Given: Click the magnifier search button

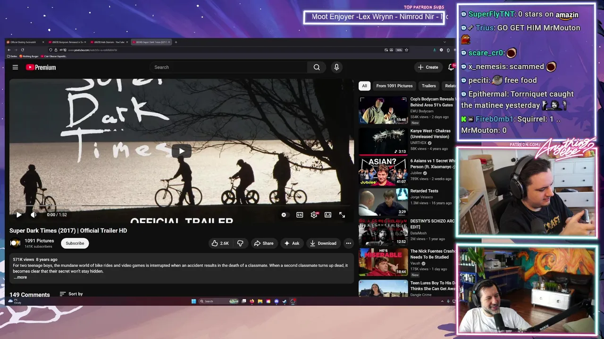Looking at the screenshot, I should pyautogui.click(x=317, y=67).
